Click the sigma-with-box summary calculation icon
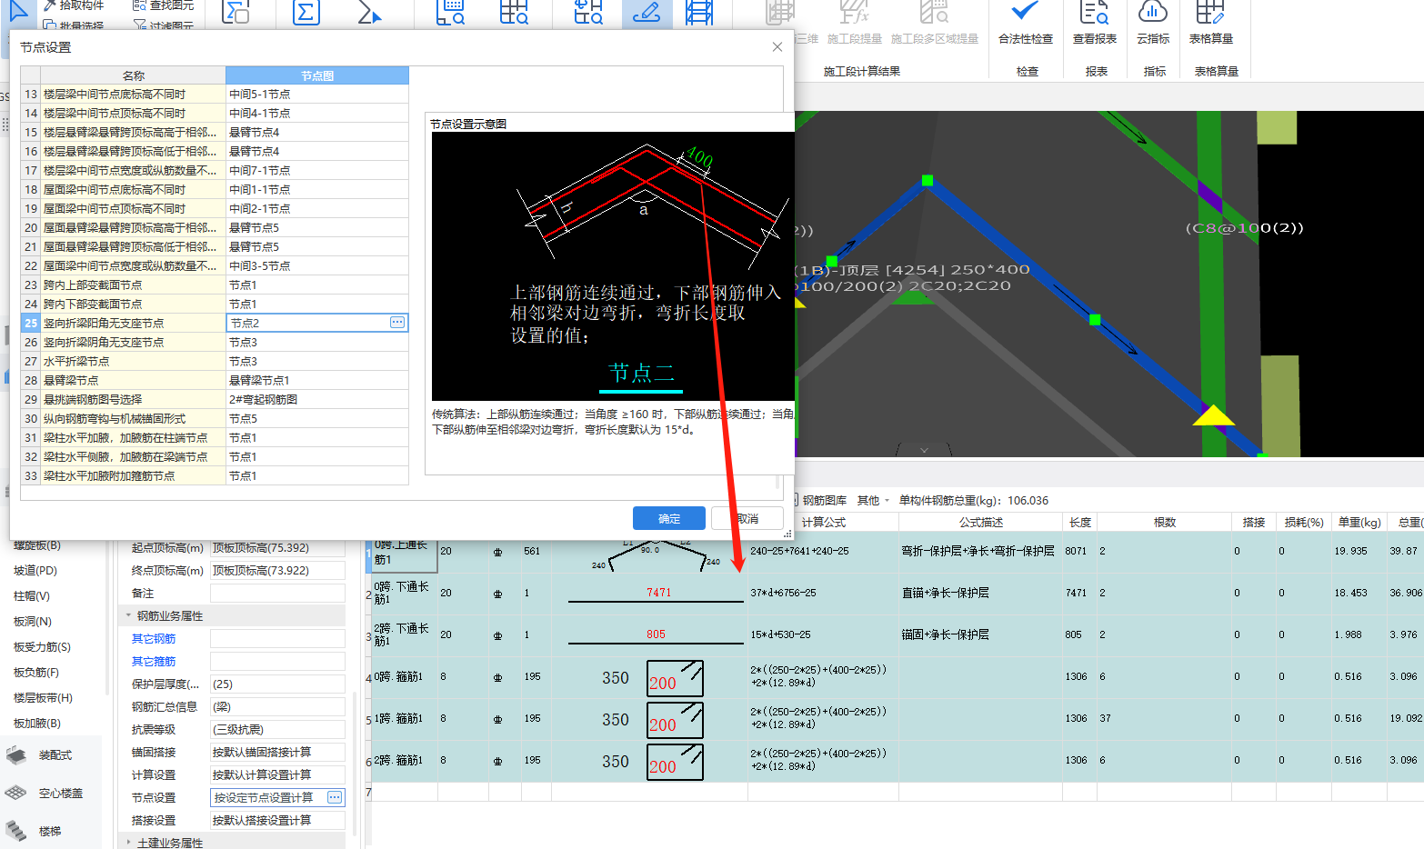 click(236, 12)
